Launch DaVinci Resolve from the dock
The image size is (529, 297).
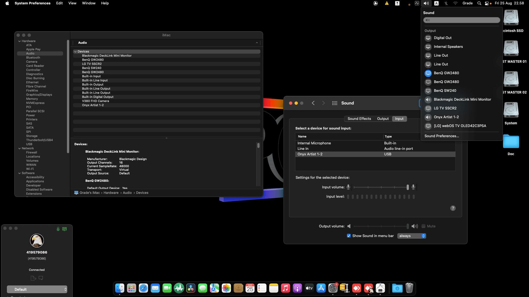tap(191, 288)
